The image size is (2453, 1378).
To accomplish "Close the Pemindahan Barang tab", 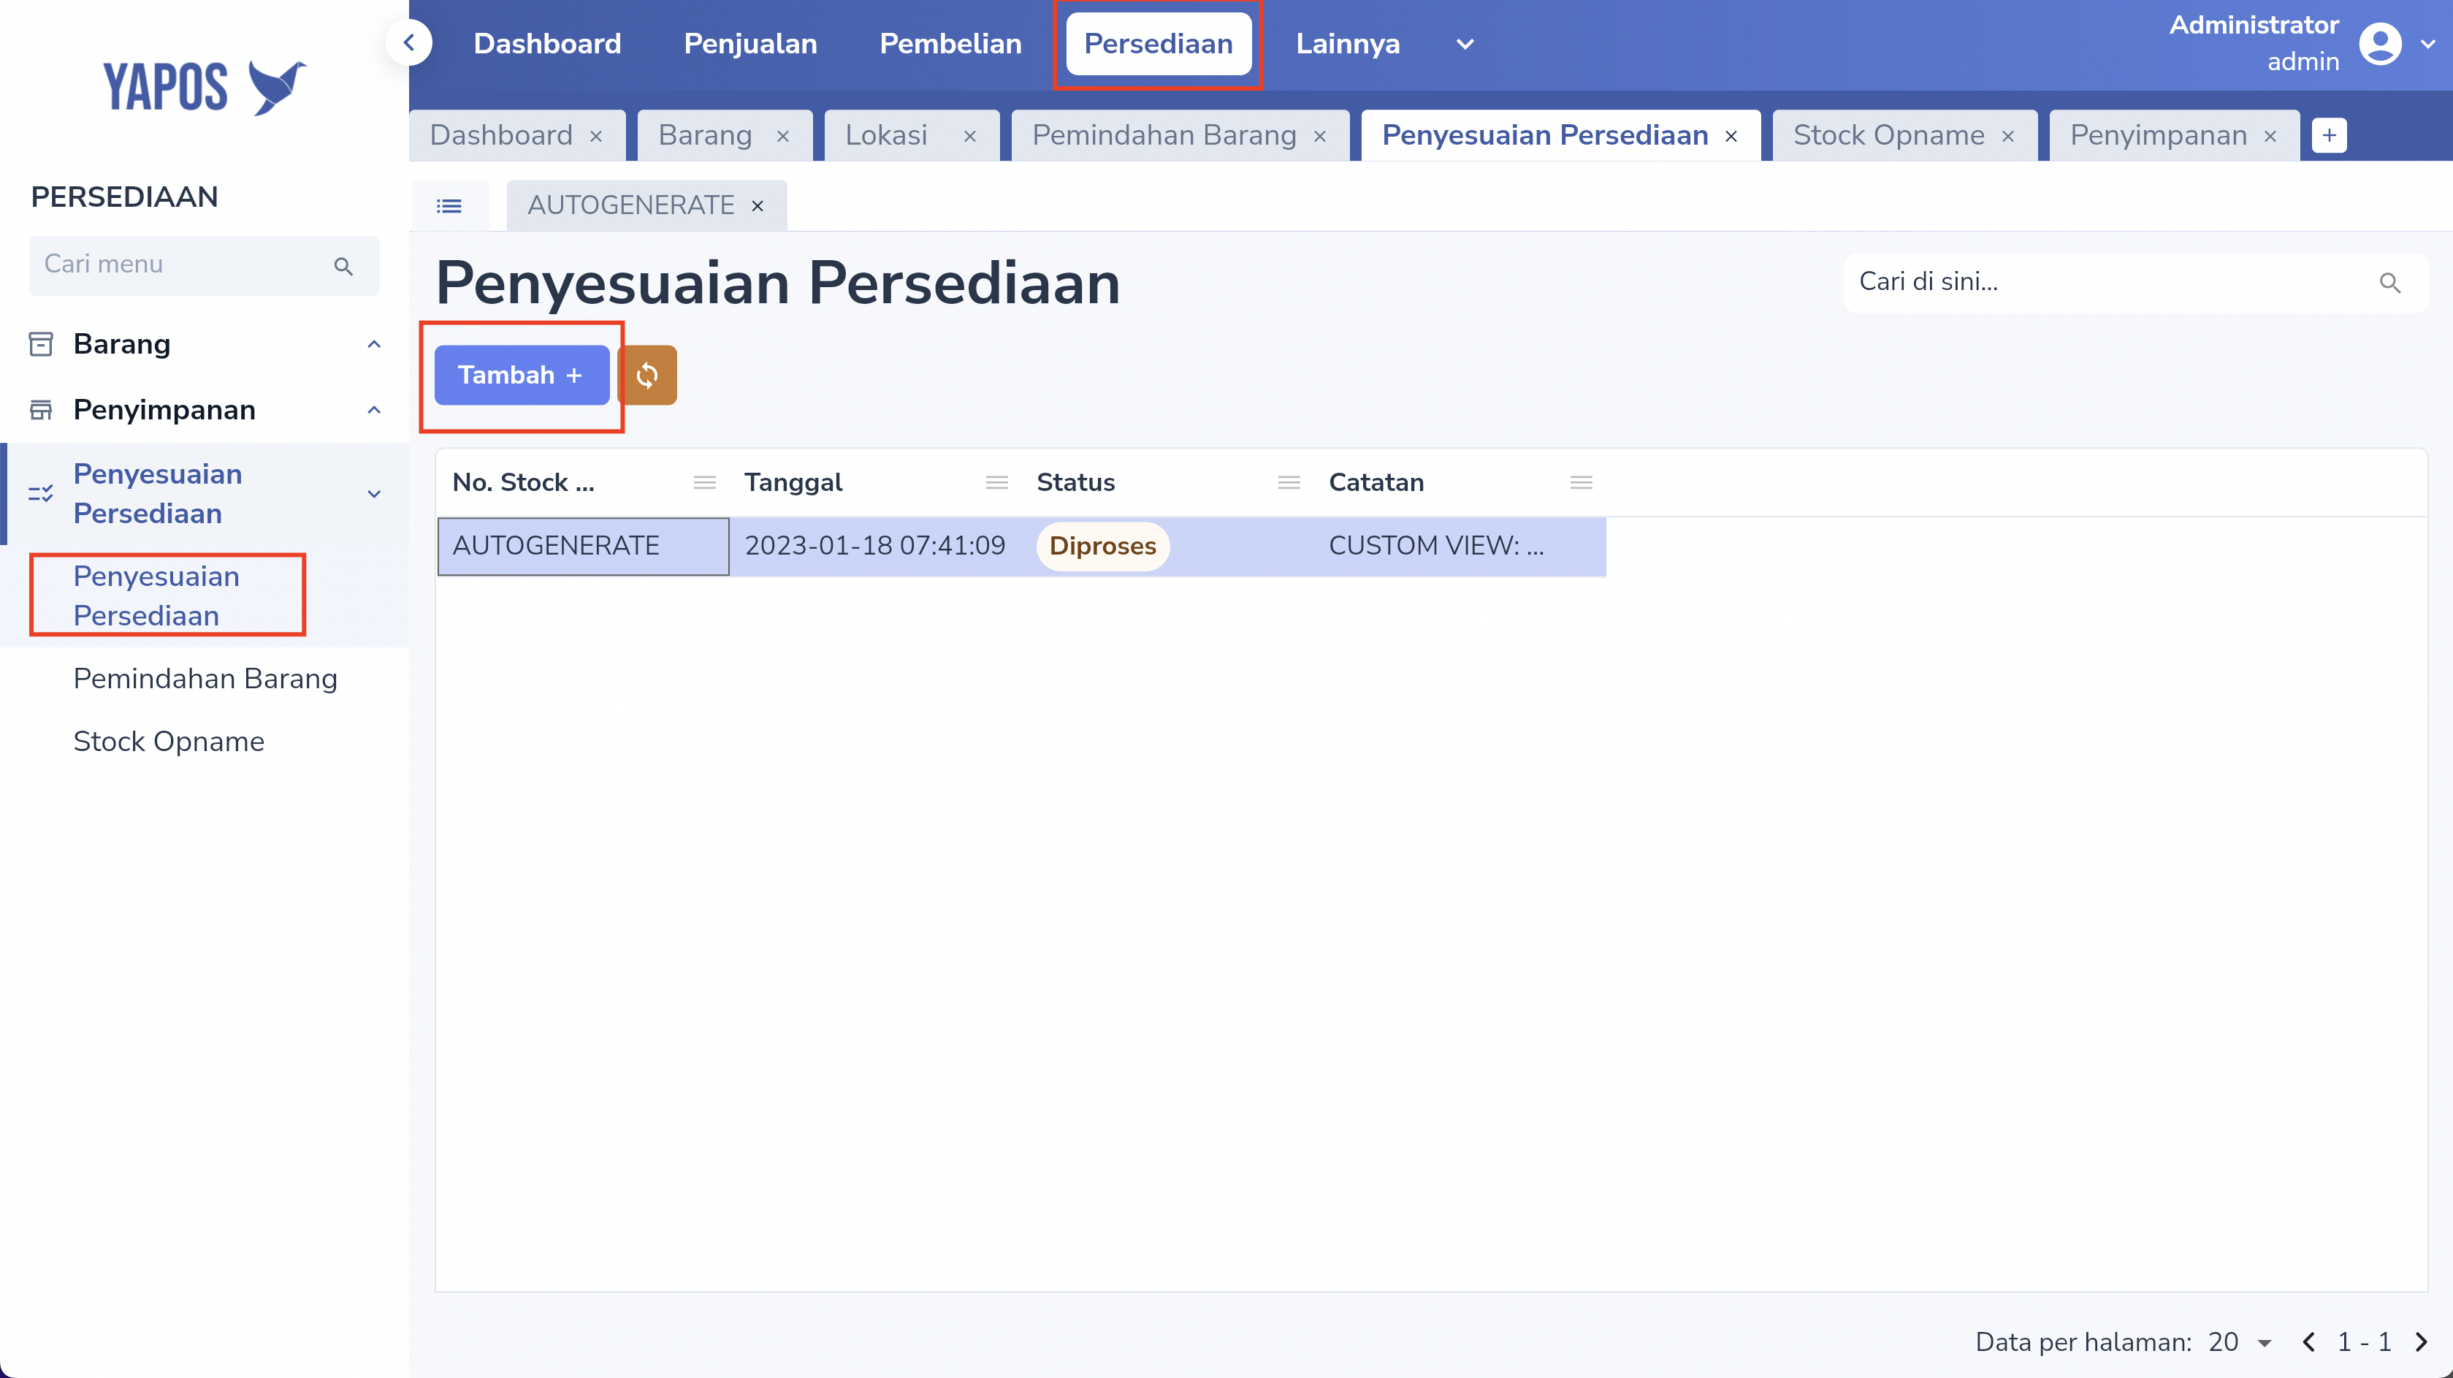I will pos(1320,136).
